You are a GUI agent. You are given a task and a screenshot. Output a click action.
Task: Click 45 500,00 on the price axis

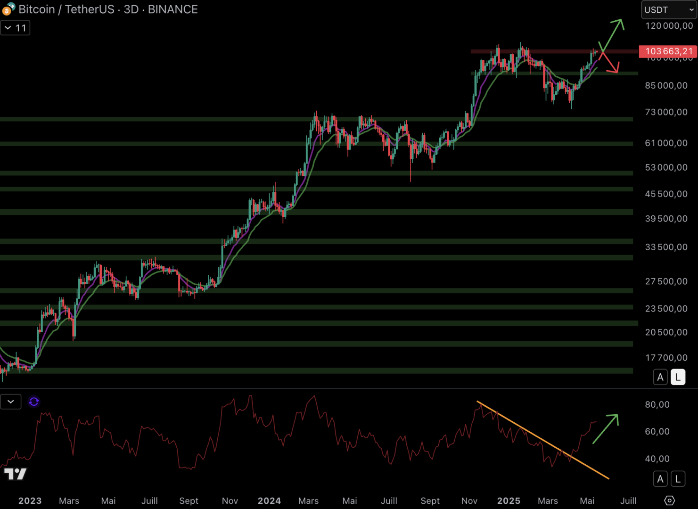click(666, 194)
